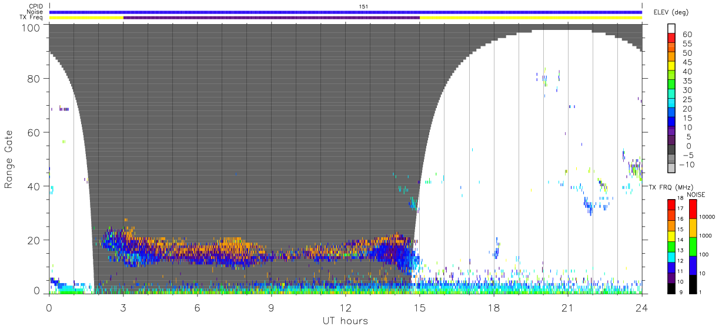The image size is (722, 333).
Task: Click the '−10' label on ELEV colorbar
Action: 686,164
